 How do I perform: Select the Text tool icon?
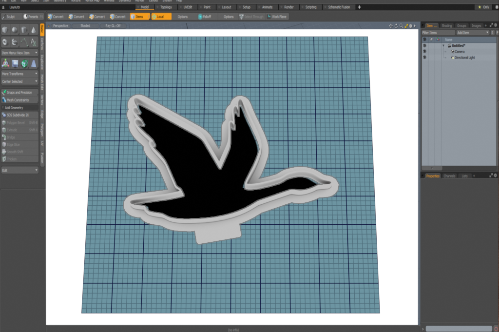pyautogui.click(x=33, y=42)
